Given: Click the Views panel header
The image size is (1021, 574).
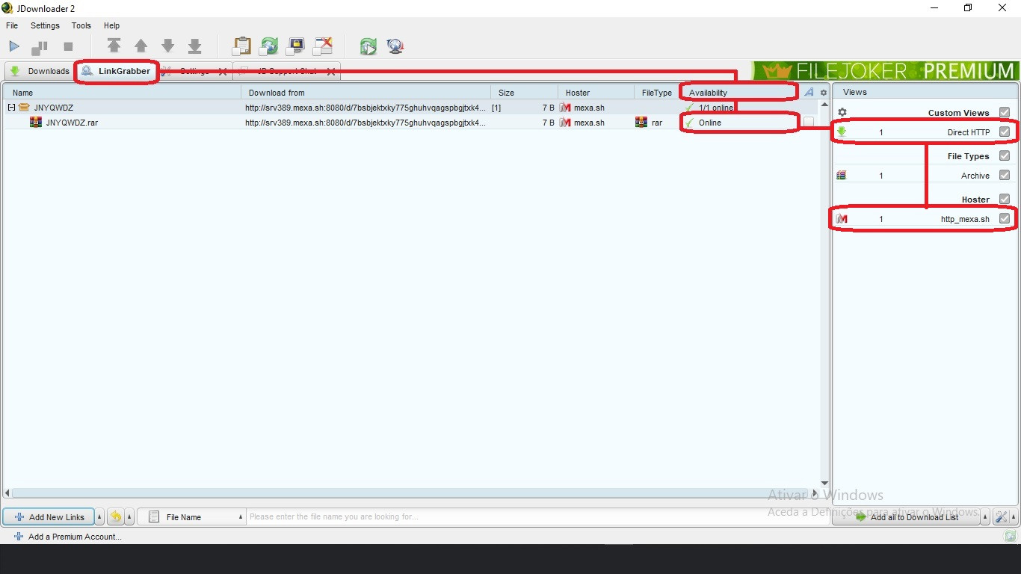Looking at the screenshot, I should [925, 92].
